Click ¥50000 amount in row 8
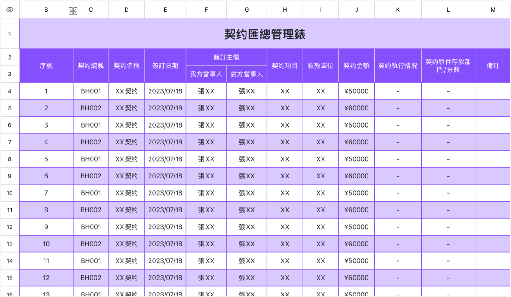 coord(356,159)
